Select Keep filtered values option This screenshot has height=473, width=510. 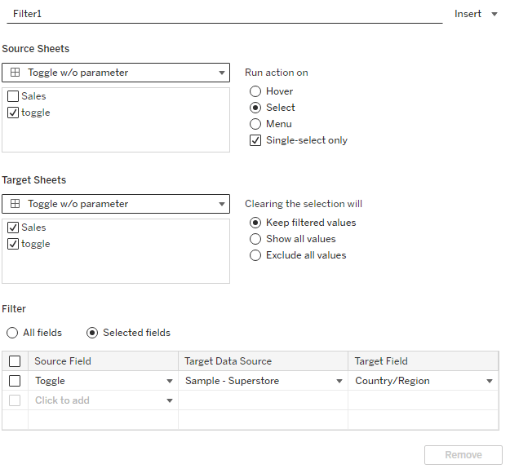coord(255,223)
